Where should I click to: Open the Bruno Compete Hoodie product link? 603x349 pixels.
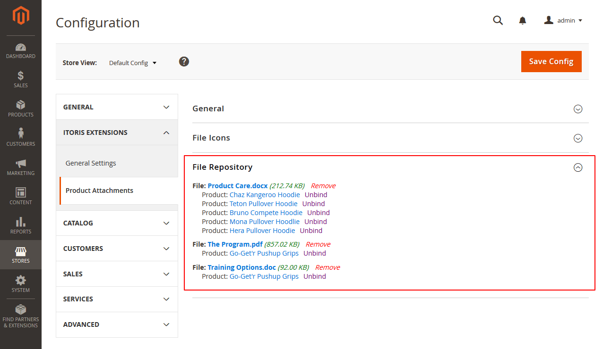266,213
